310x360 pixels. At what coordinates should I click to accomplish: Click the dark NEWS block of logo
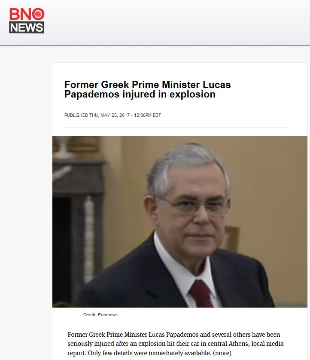pyautogui.click(x=27, y=27)
